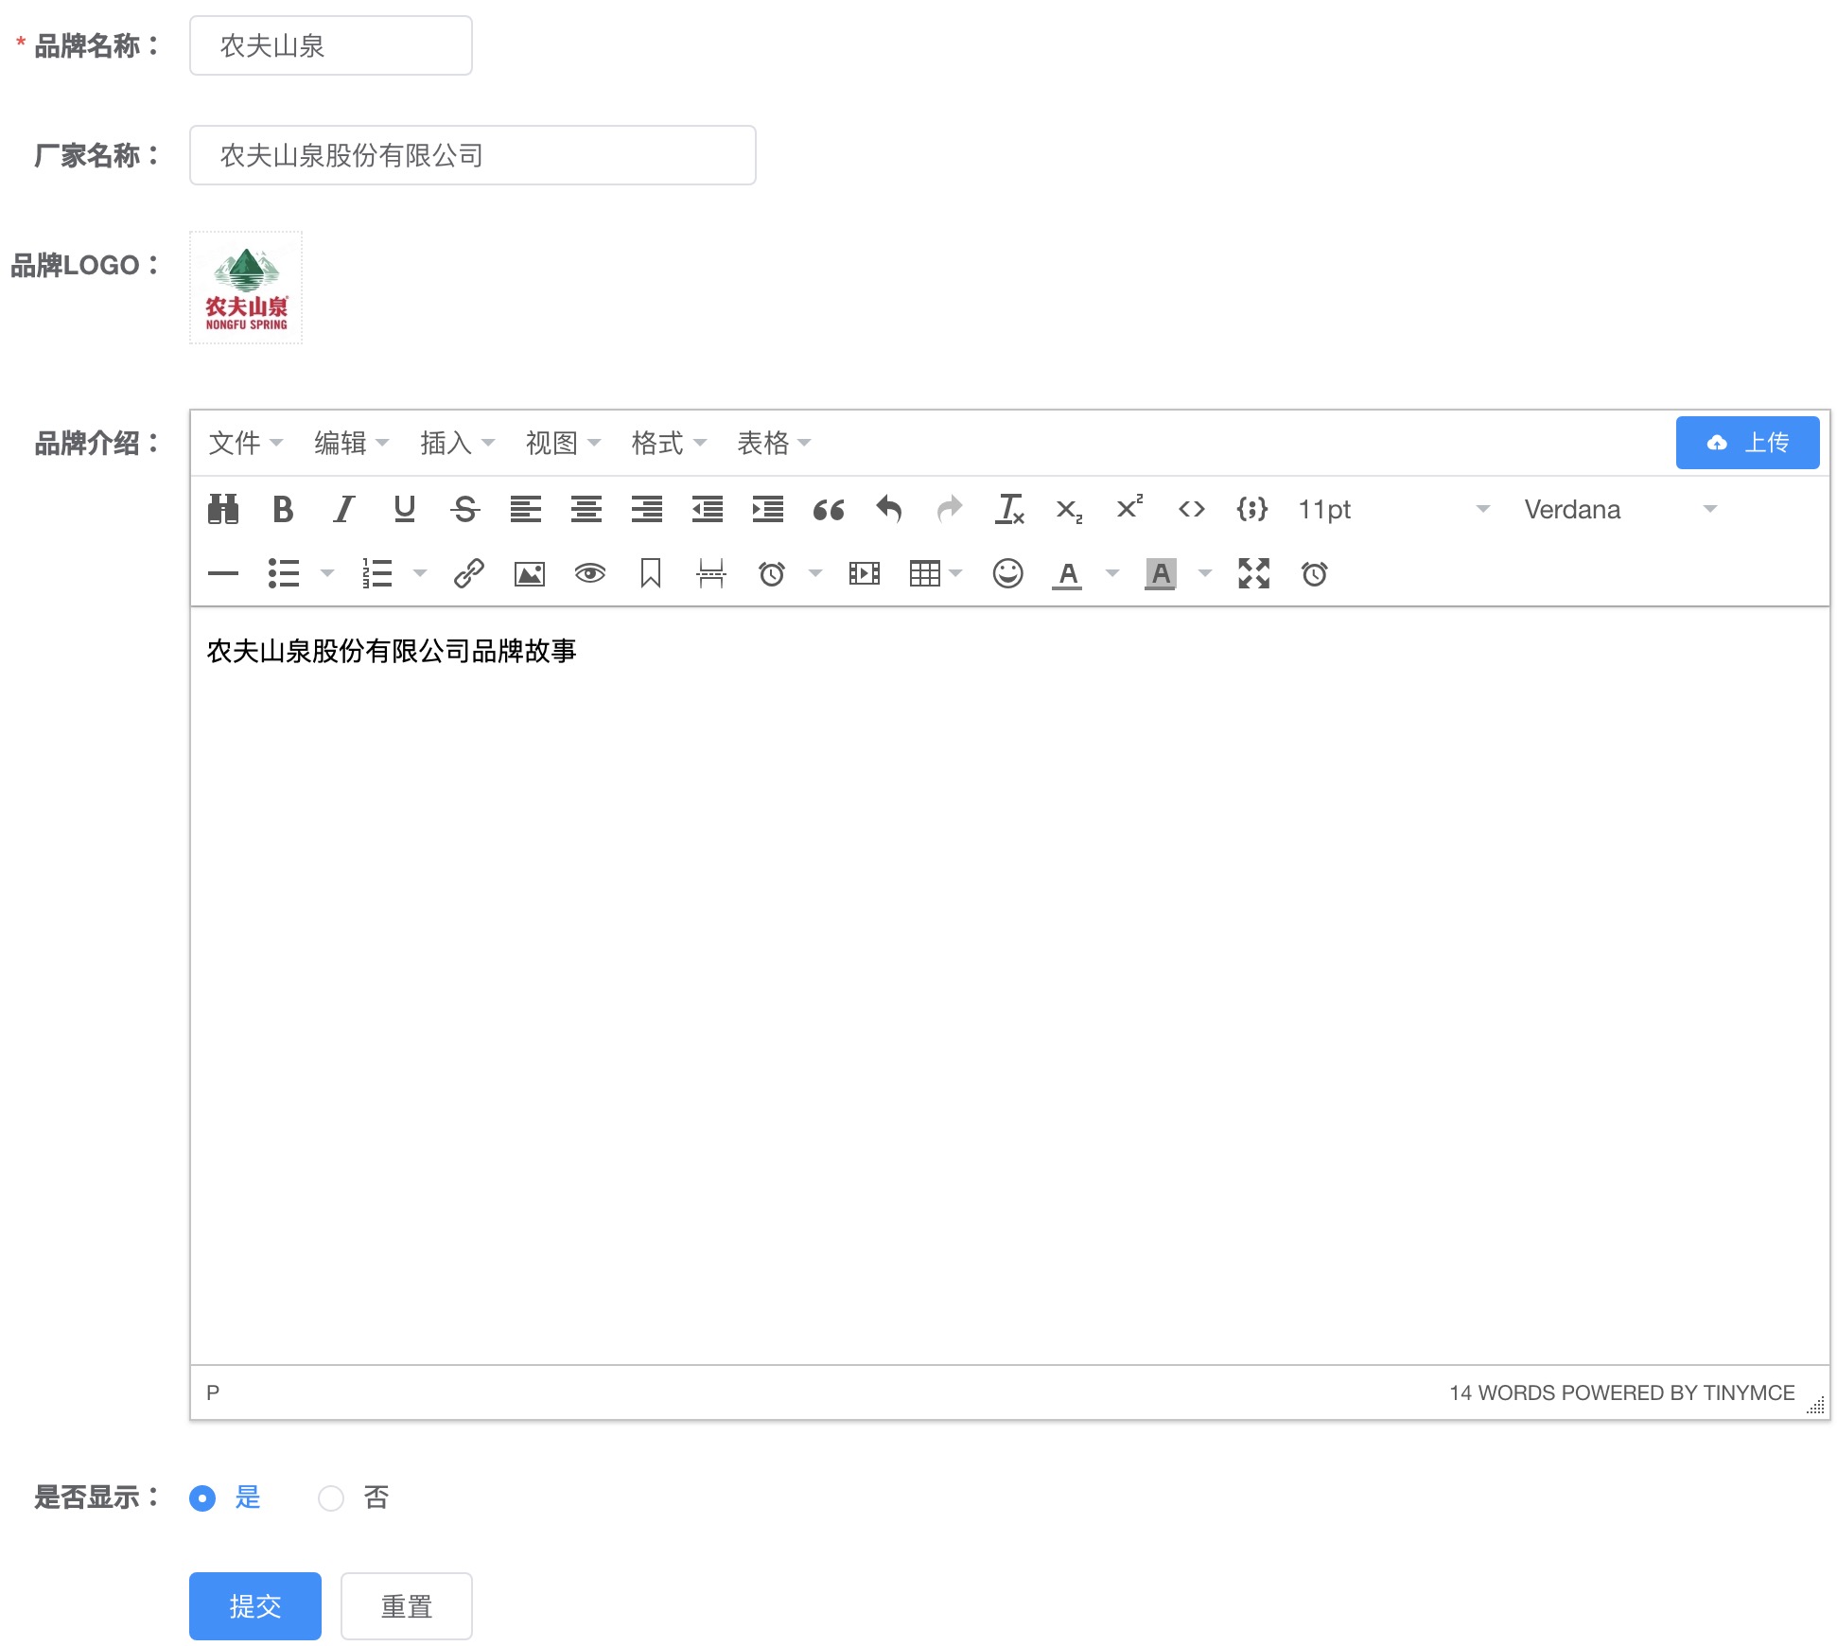Open the table insert dropdown
This screenshot has width=1837, height=1646.
936,573
